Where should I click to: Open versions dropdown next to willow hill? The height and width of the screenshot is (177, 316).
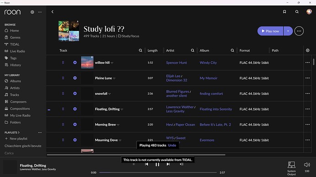click(112, 63)
